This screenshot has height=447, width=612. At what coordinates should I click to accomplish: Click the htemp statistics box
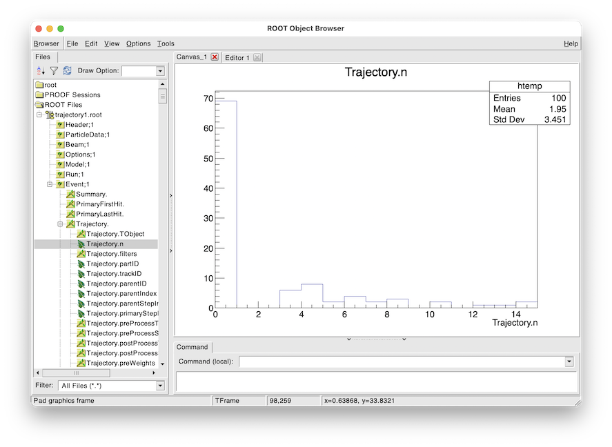tap(530, 103)
